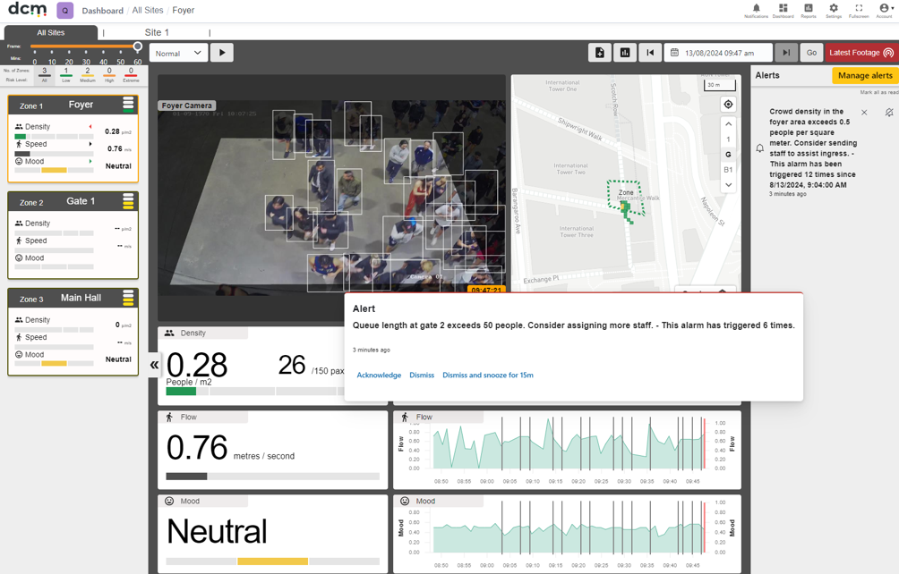This screenshot has height=574, width=899.
Task: Enter Fullscreen mode icon
Action: tap(859, 9)
